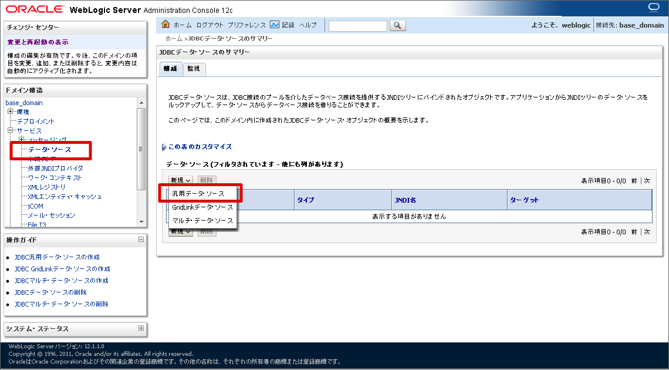Open the upper 新規 dropdown button
The width and height of the screenshot is (669, 370).
tap(181, 180)
